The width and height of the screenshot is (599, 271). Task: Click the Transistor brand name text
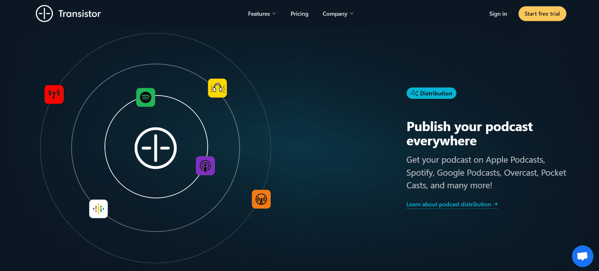[79, 14]
